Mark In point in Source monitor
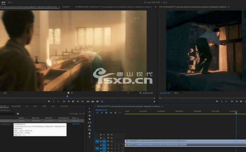Image resolution: width=246 pixels, height=152 pixels. (x=54, y=101)
